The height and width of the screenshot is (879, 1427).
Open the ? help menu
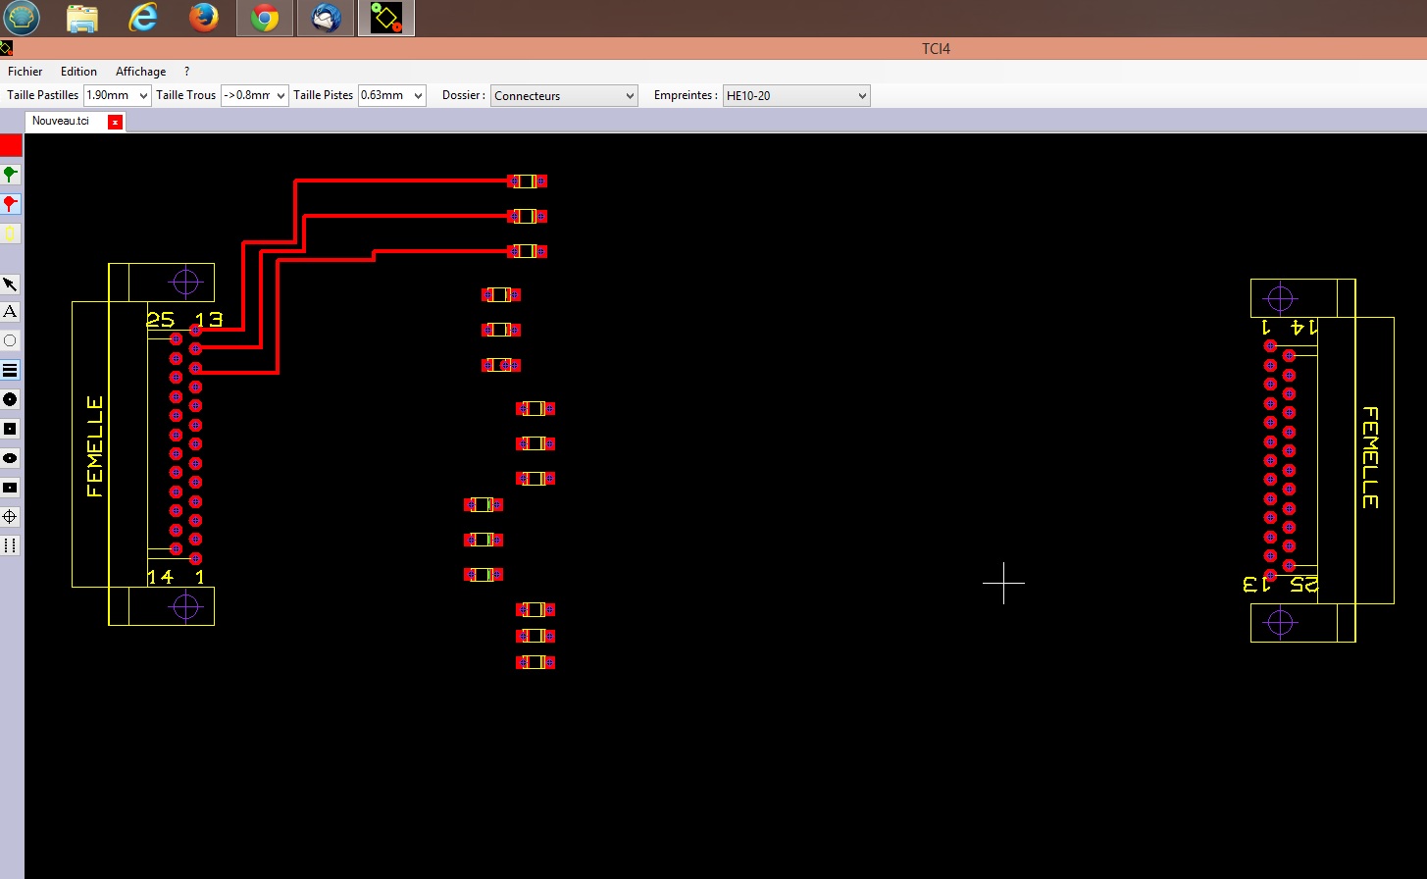[x=186, y=72]
